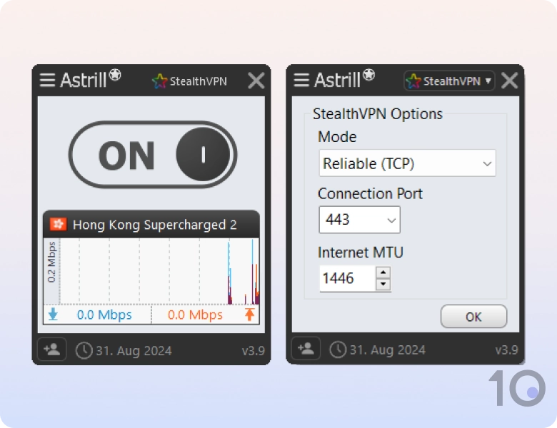Click clock icon beside date in left window
557x428 pixels.
pos(84,350)
